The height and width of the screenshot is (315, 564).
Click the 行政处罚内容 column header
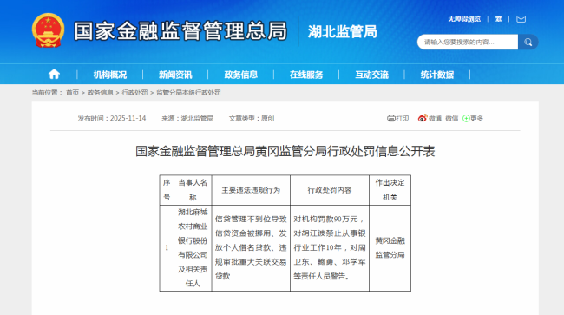coord(330,190)
